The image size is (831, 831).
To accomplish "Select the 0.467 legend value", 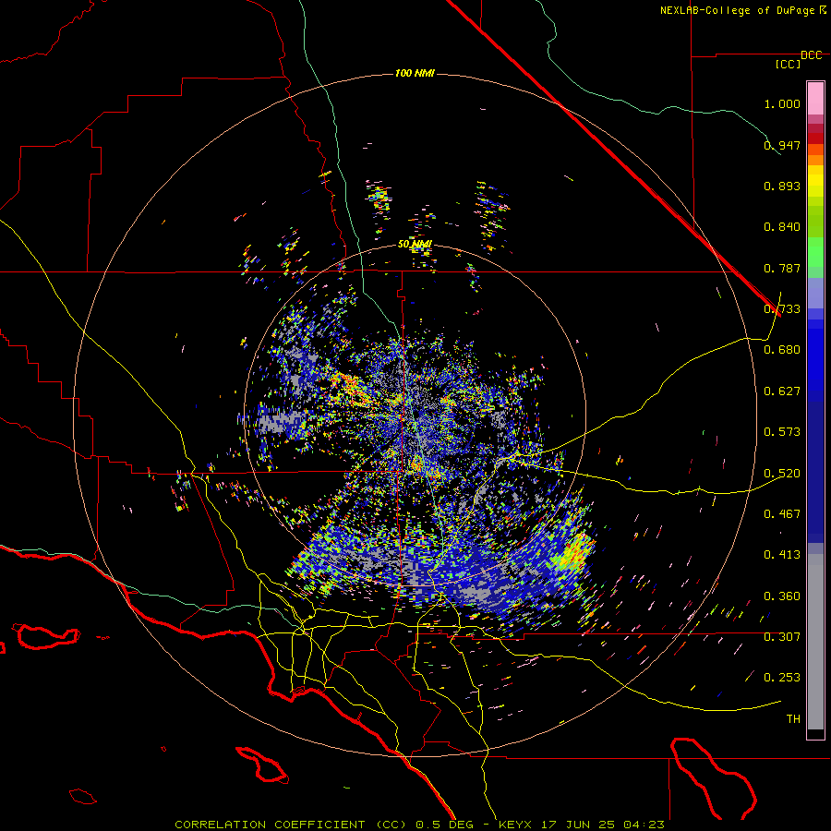I will point(782,514).
